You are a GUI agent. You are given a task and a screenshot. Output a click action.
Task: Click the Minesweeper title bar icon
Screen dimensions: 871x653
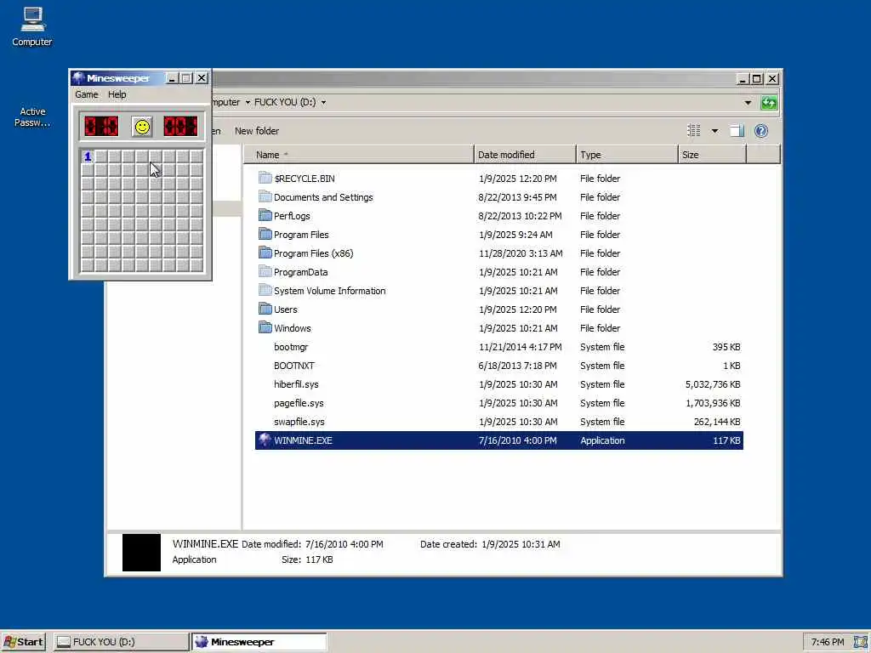[x=78, y=78]
